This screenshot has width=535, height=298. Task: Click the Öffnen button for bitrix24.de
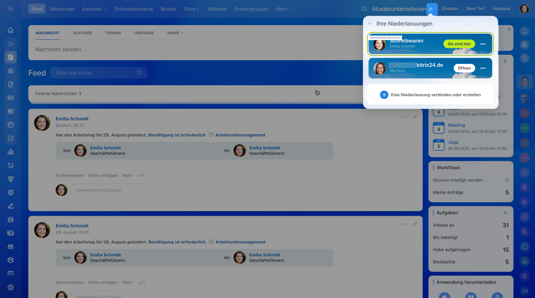pos(464,68)
